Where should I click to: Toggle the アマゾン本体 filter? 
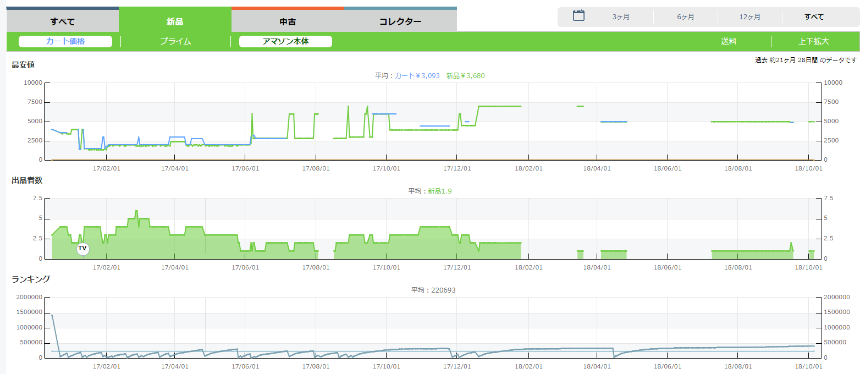coord(285,41)
